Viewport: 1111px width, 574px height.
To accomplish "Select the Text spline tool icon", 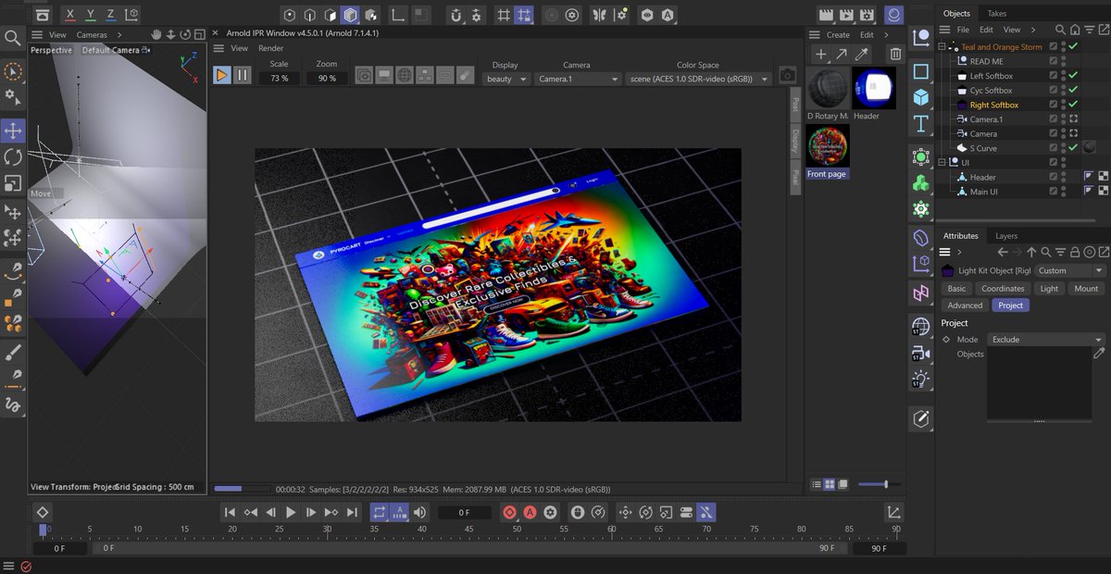I will pos(921,123).
